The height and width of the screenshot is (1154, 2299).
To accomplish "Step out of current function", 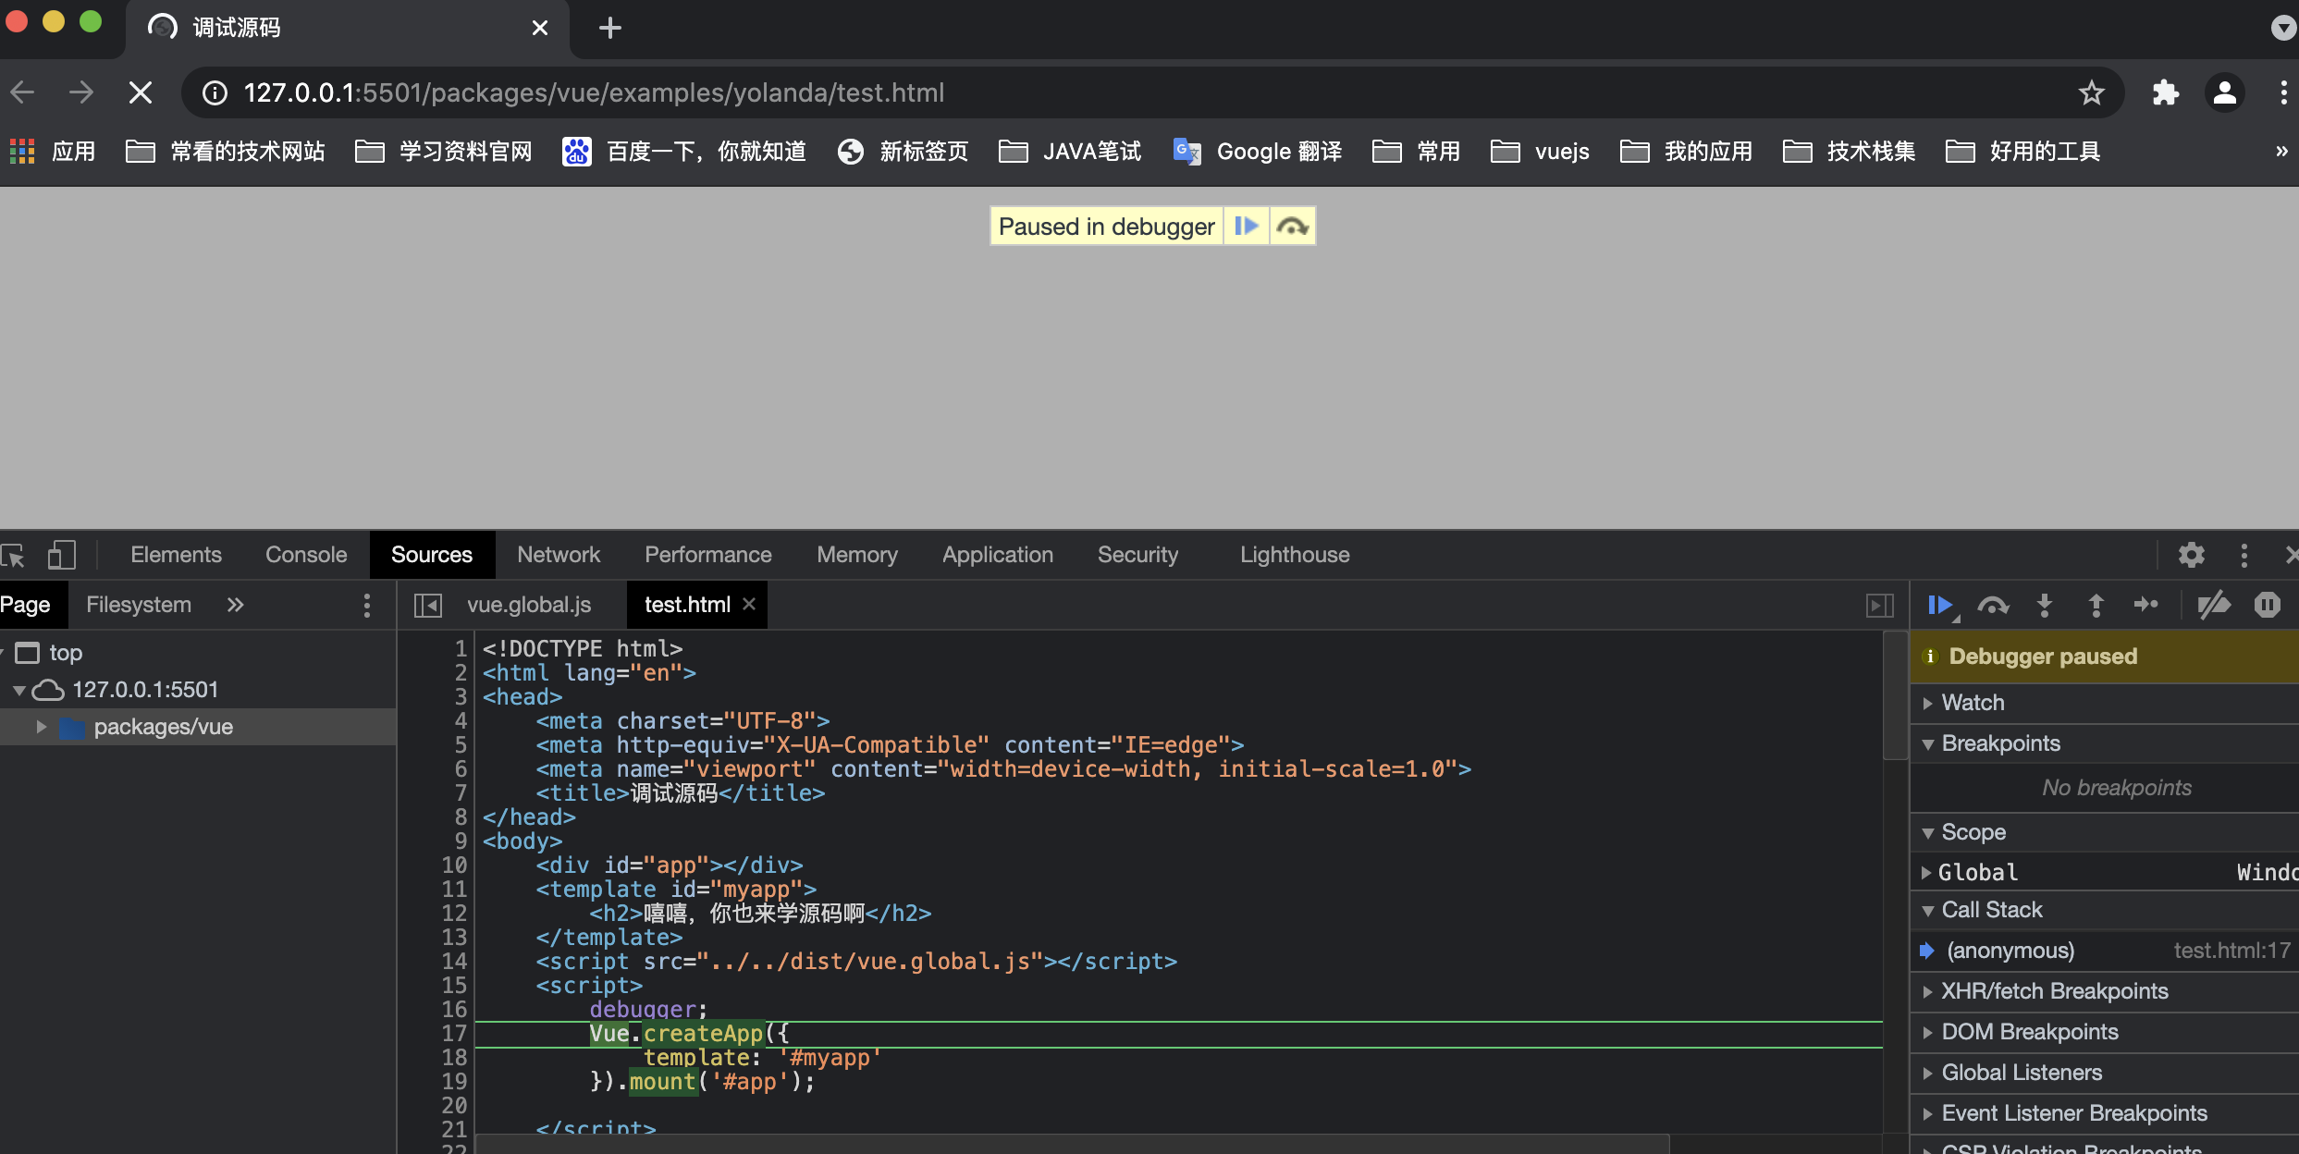I will coord(2096,606).
